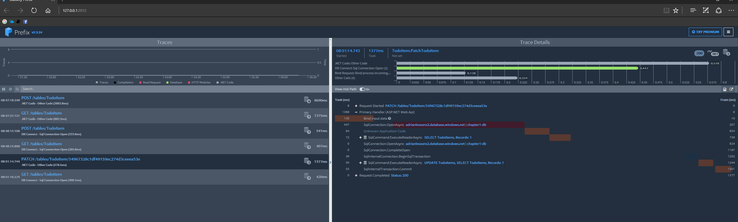Toggle Compilation series in chart legend
The height and width of the screenshot is (222, 738).
(x=124, y=83)
